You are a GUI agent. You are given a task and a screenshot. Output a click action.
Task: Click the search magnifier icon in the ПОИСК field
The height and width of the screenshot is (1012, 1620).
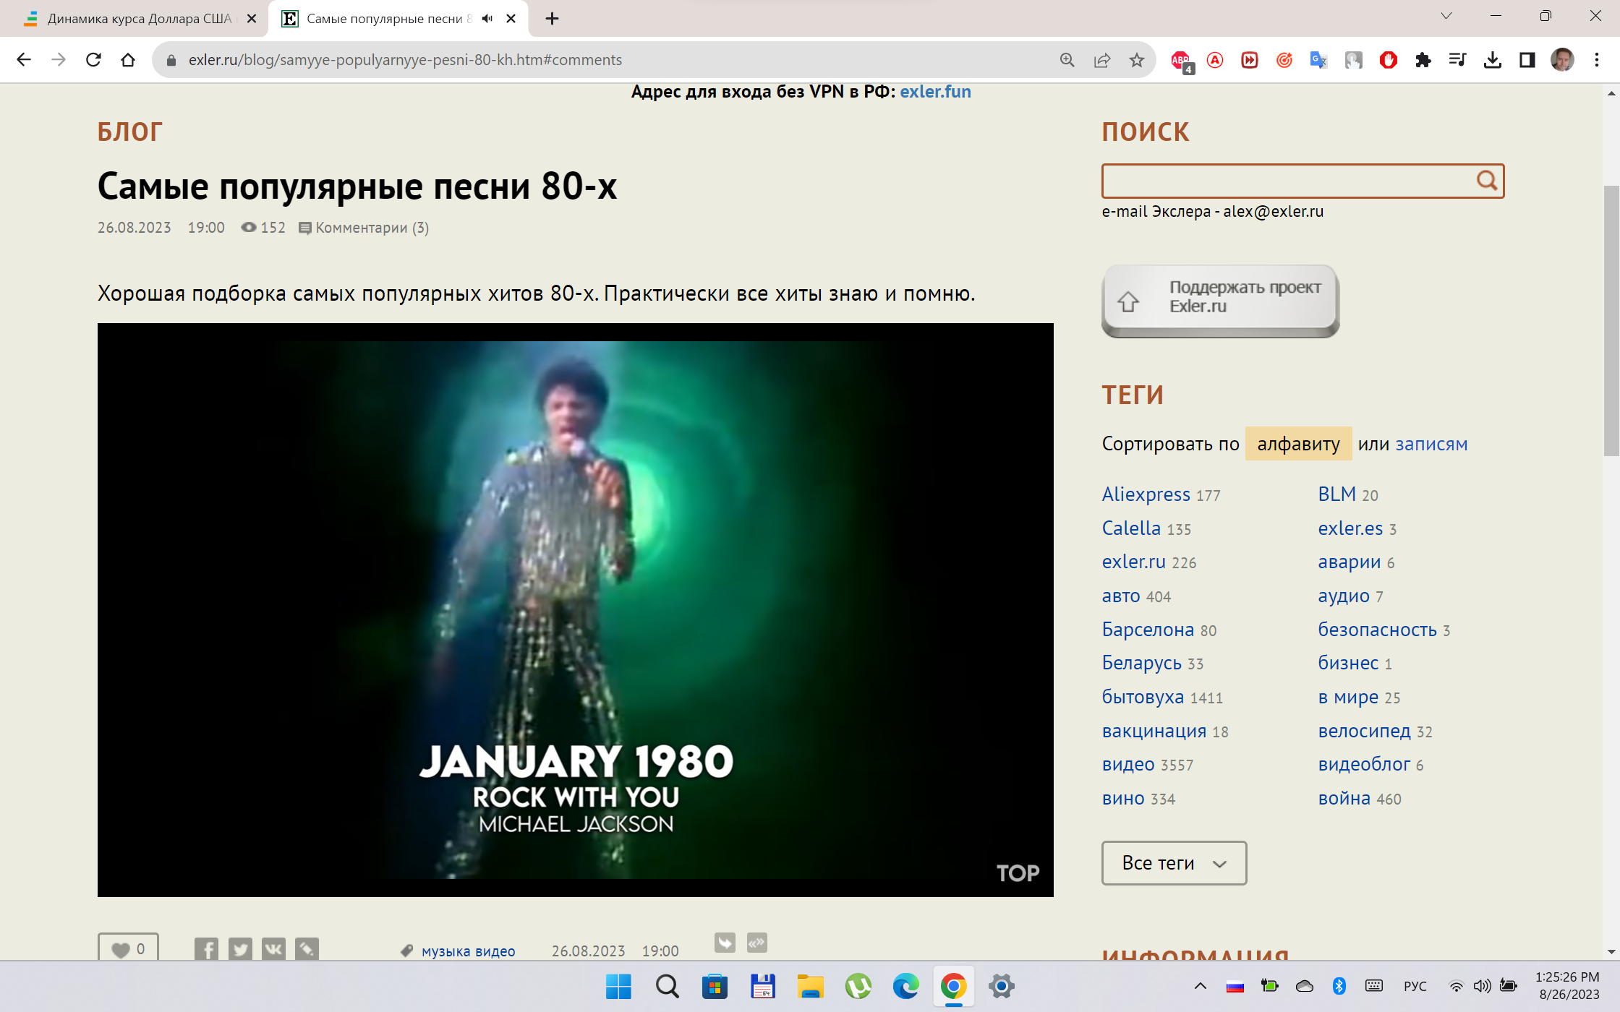(1486, 181)
